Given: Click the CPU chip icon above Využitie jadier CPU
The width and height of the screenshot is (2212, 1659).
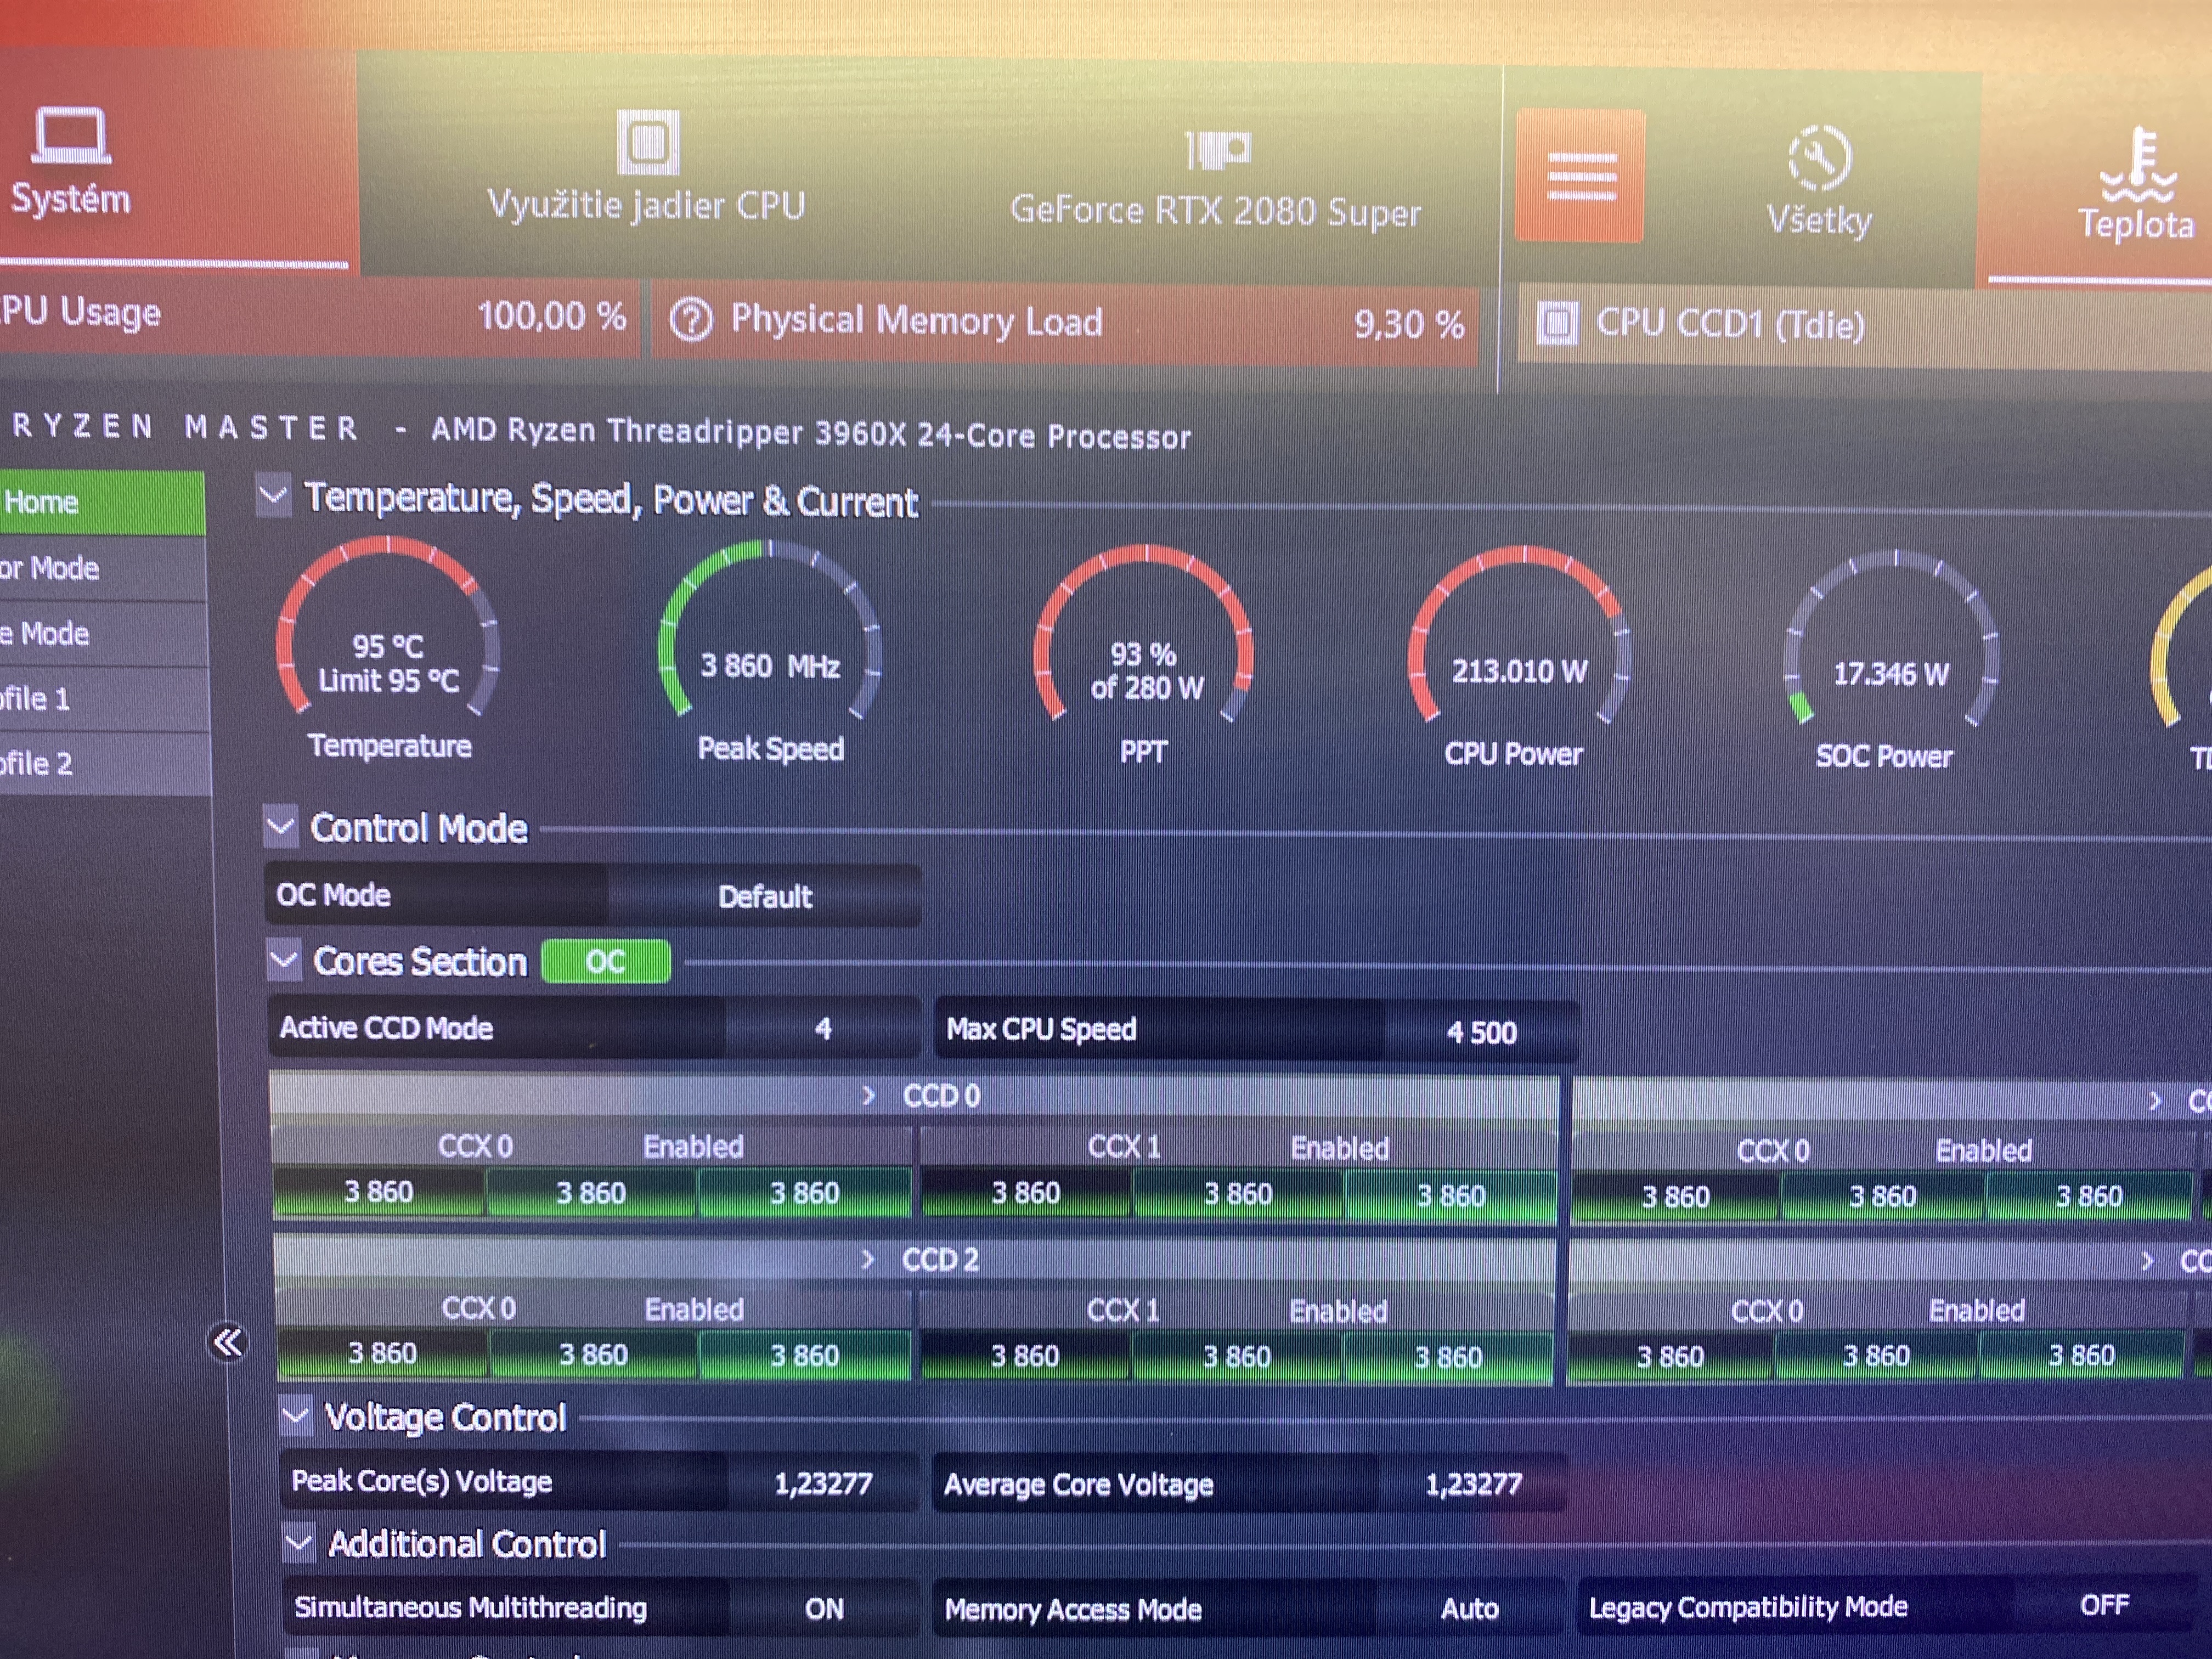Looking at the screenshot, I should coord(648,142).
